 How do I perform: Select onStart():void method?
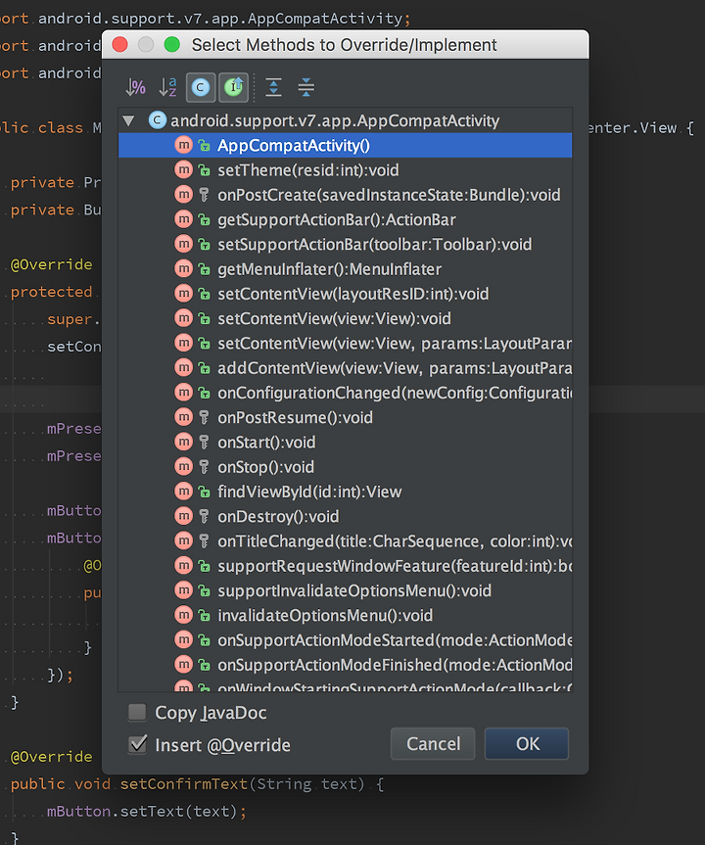(345, 443)
